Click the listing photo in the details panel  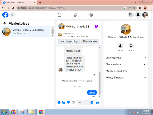[x=126, y=29]
